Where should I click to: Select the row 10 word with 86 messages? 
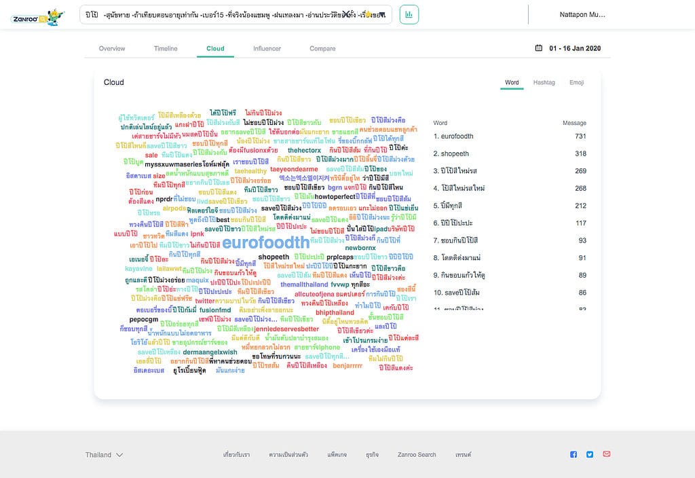pyautogui.click(x=510, y=293)
